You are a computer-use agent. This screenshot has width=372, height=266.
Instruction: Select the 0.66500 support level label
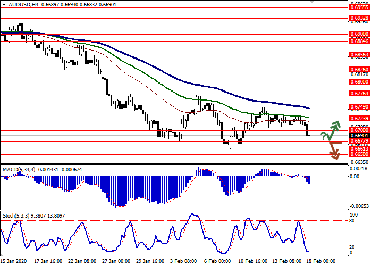[x=359, y=154]
